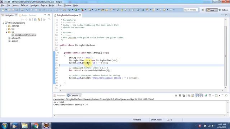Expand the .settings folder
This screenshot has width=230, height=129.
6,26
